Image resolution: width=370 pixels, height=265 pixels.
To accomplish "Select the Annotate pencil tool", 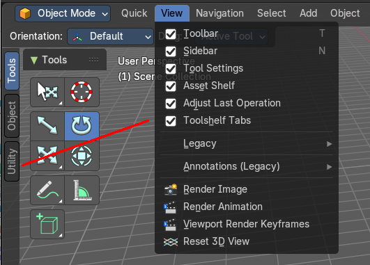I will [47, 190].
